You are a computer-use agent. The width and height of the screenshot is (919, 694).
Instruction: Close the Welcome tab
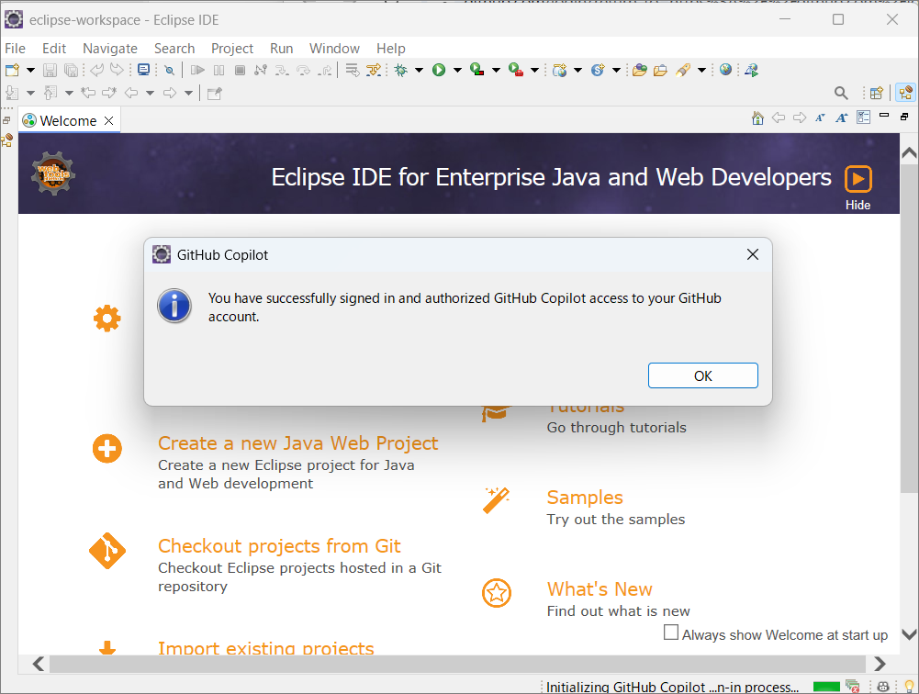(x=109, y=121)
